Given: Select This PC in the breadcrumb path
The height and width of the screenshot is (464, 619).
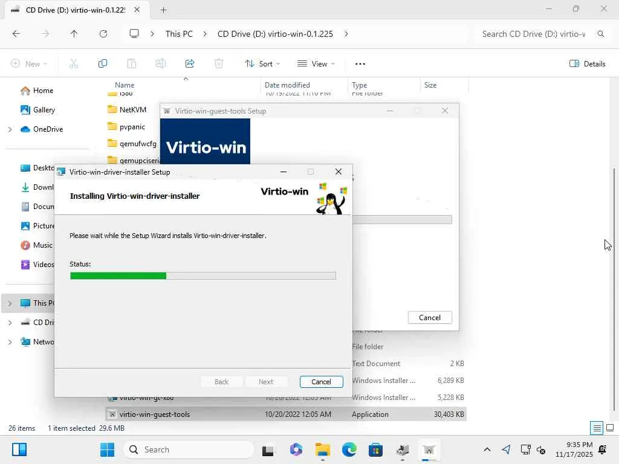Looking at the screenshot, I should click(x=179, y=34).
